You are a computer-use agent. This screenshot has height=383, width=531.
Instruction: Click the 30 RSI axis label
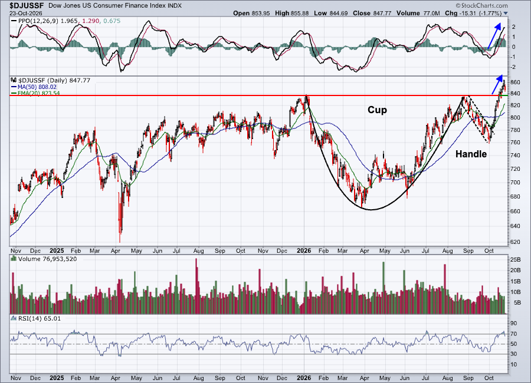(x=514, y=354)
